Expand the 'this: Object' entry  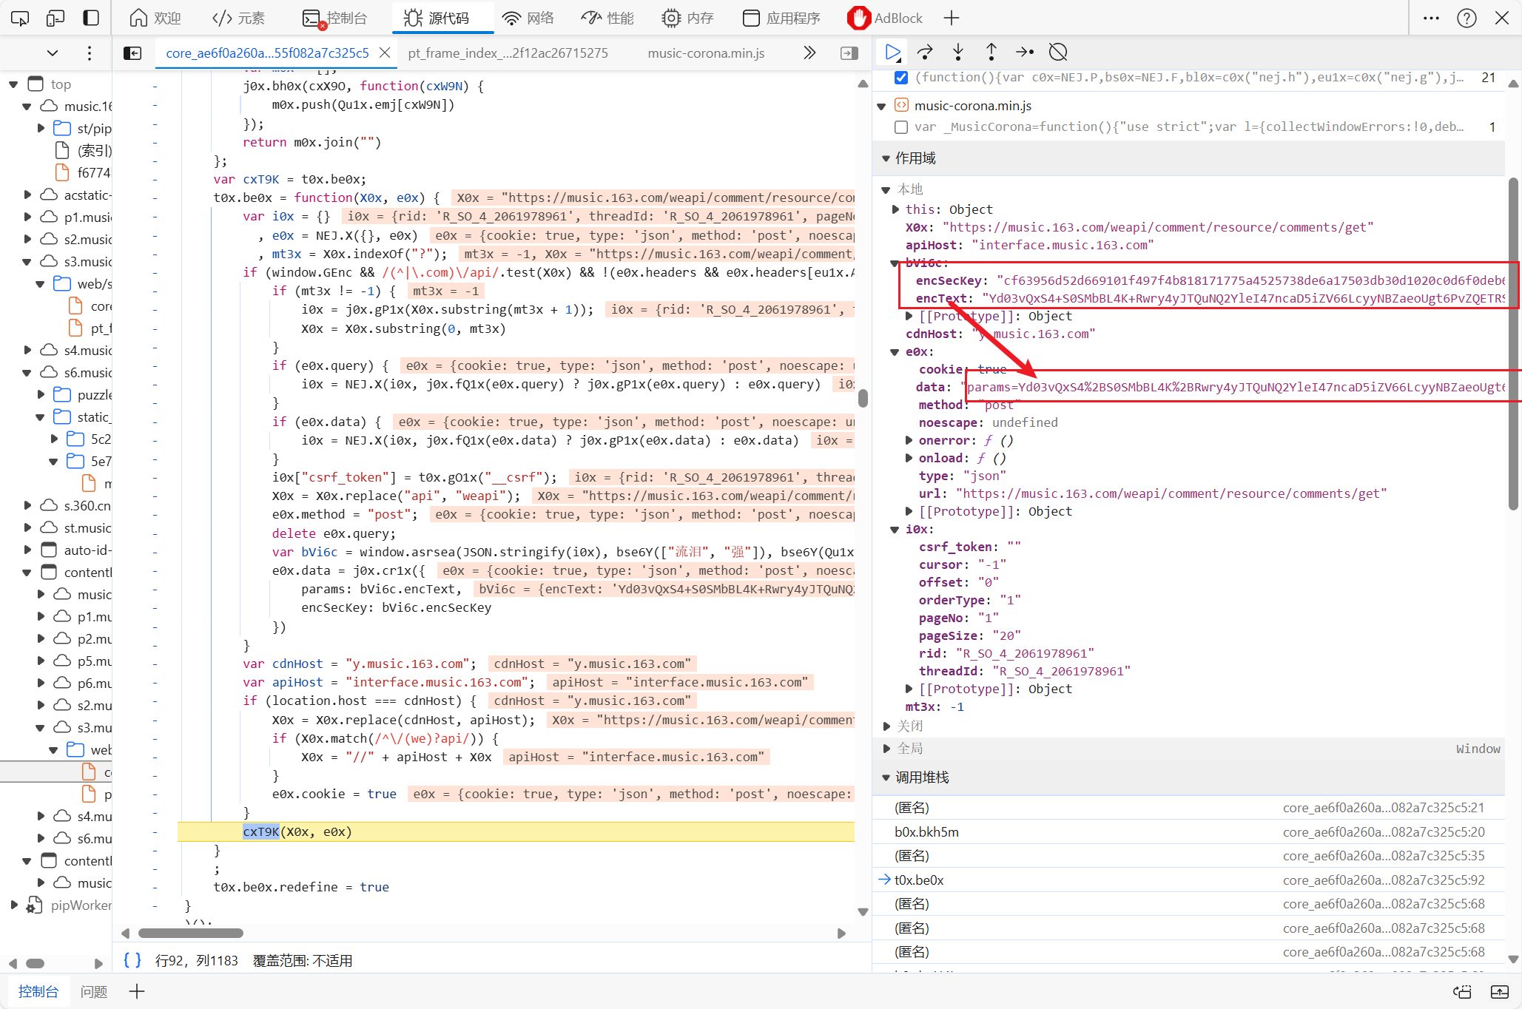896,209
